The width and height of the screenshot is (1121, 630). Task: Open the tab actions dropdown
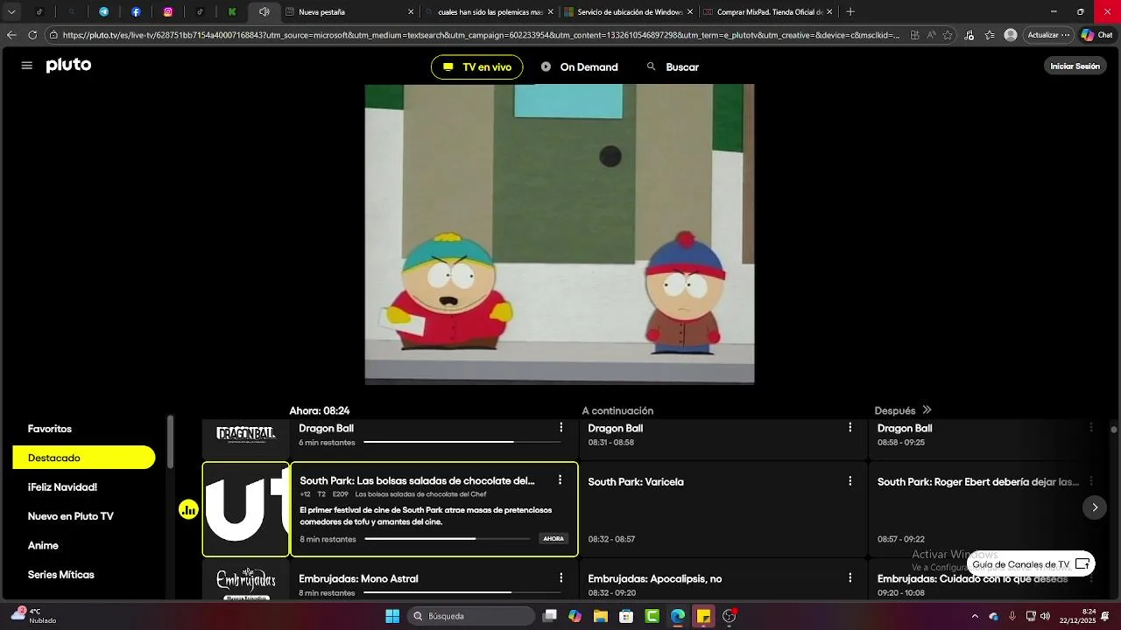pos(11,12)
